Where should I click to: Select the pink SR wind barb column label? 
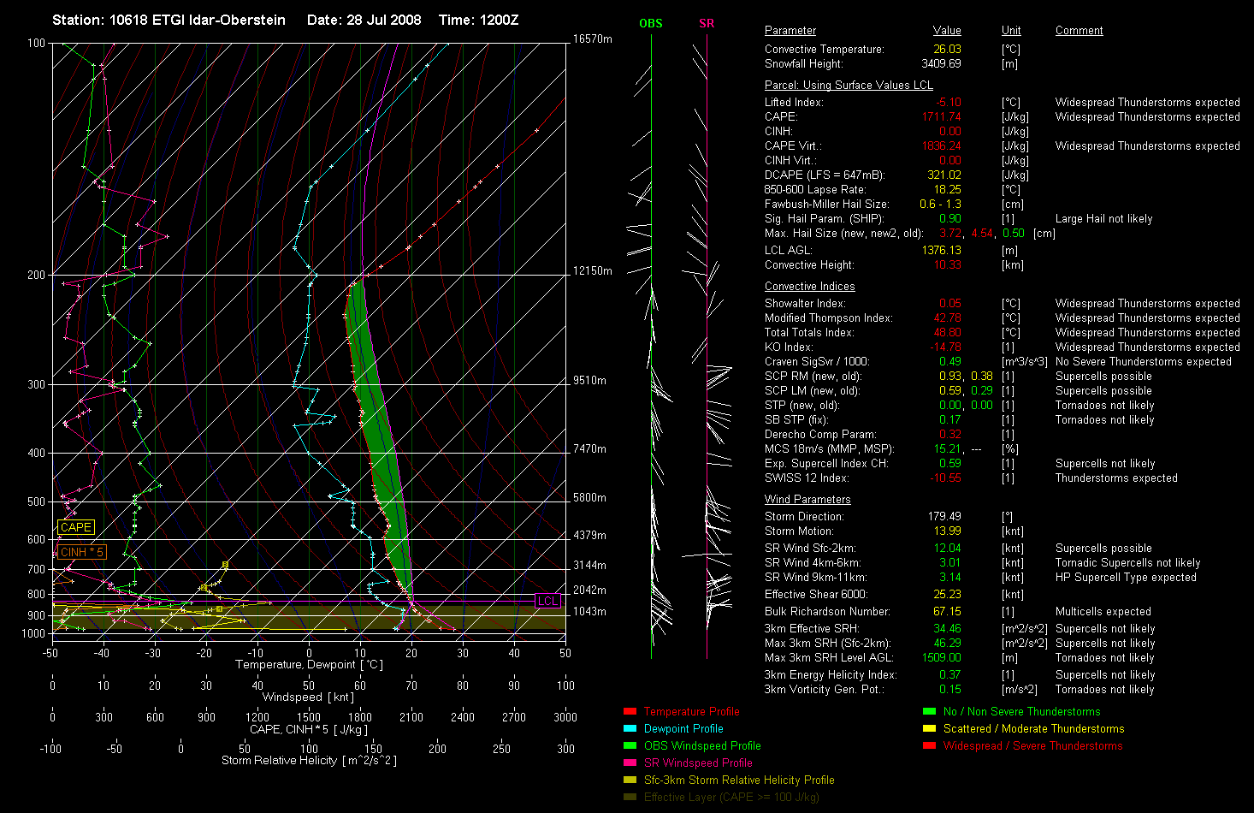(x=706, y=23)
